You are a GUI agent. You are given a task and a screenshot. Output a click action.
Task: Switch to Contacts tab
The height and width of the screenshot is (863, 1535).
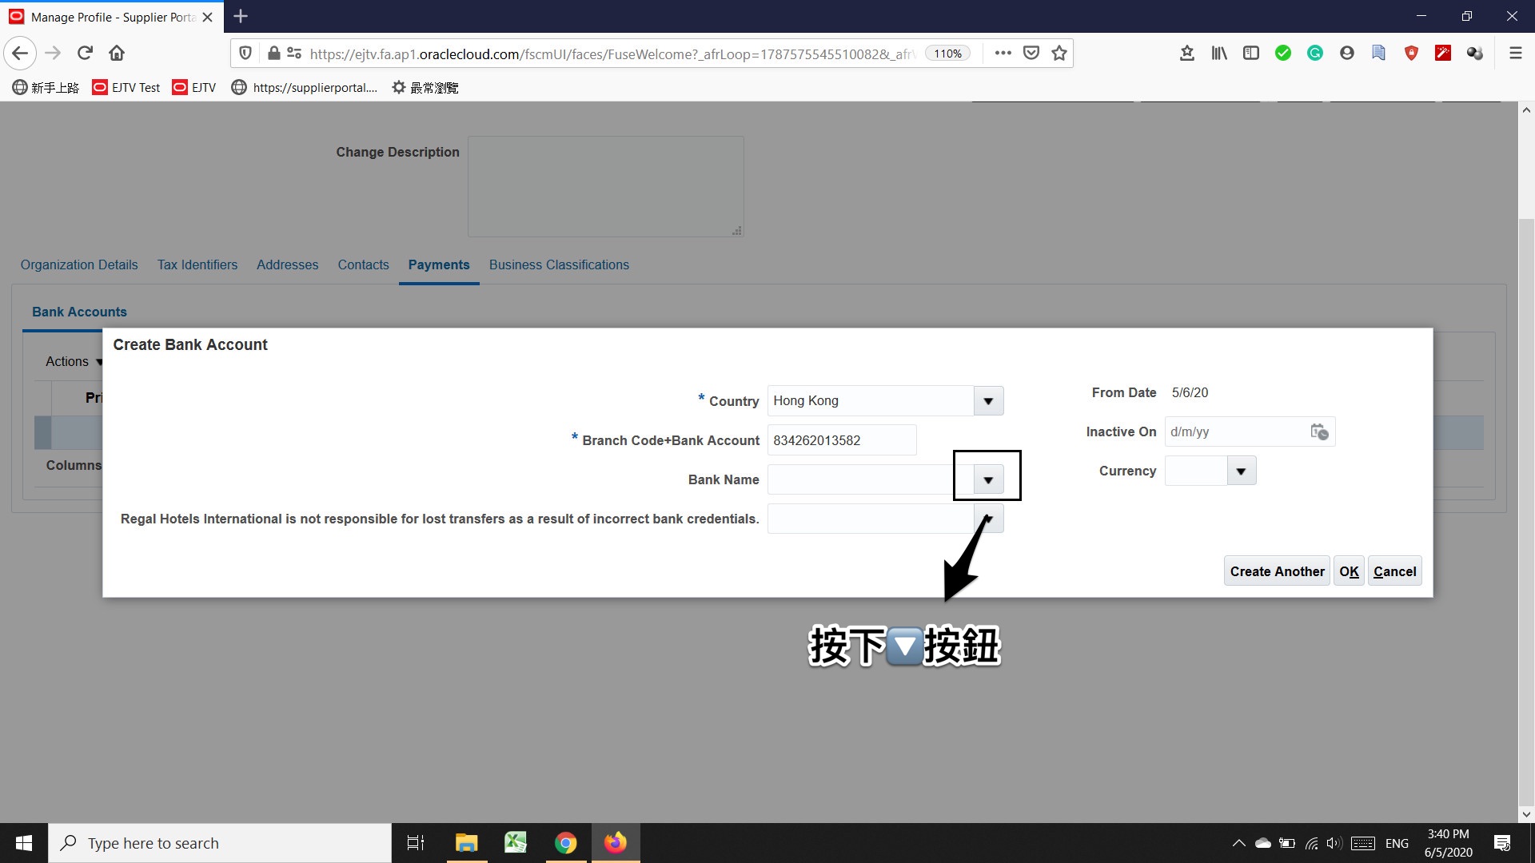[x=363, y=265]
